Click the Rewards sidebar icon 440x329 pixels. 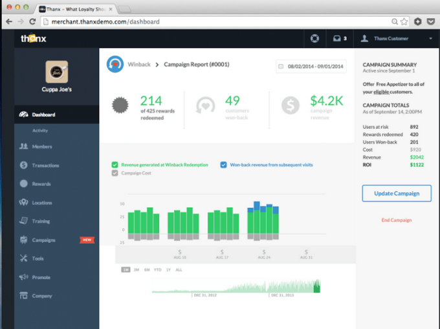point(23,184)
